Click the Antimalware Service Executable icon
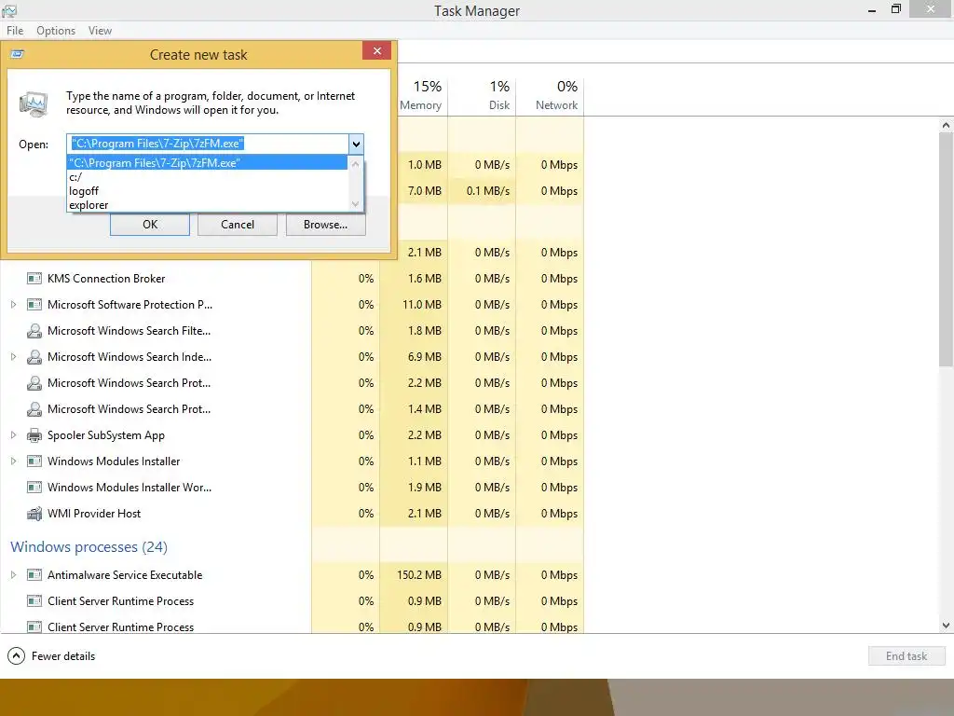 [34, 574]
